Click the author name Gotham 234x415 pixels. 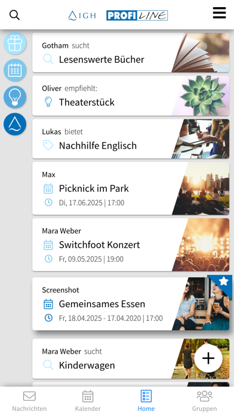point(55,45)
